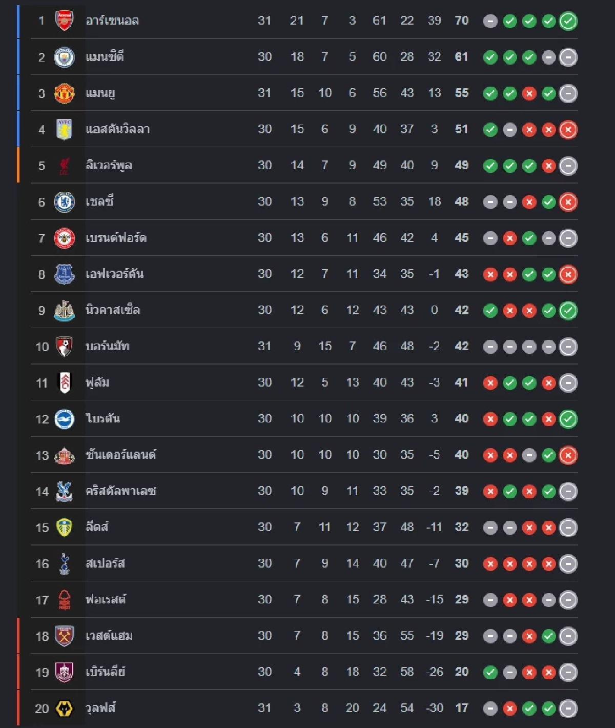Open the คริสตัลพาเลซ team link

pyautogui.click(x=120, y=491)
